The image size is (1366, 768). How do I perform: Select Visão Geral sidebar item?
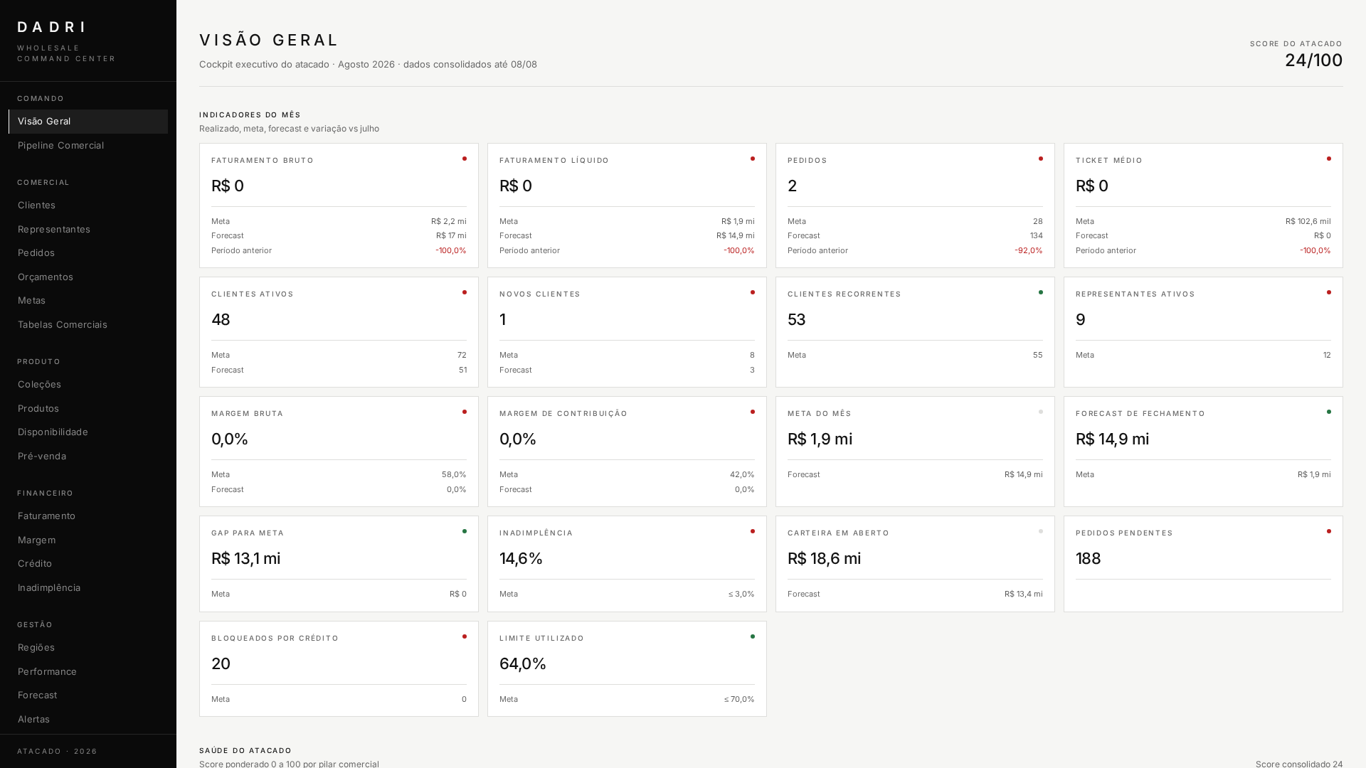[x=88, y=122]
